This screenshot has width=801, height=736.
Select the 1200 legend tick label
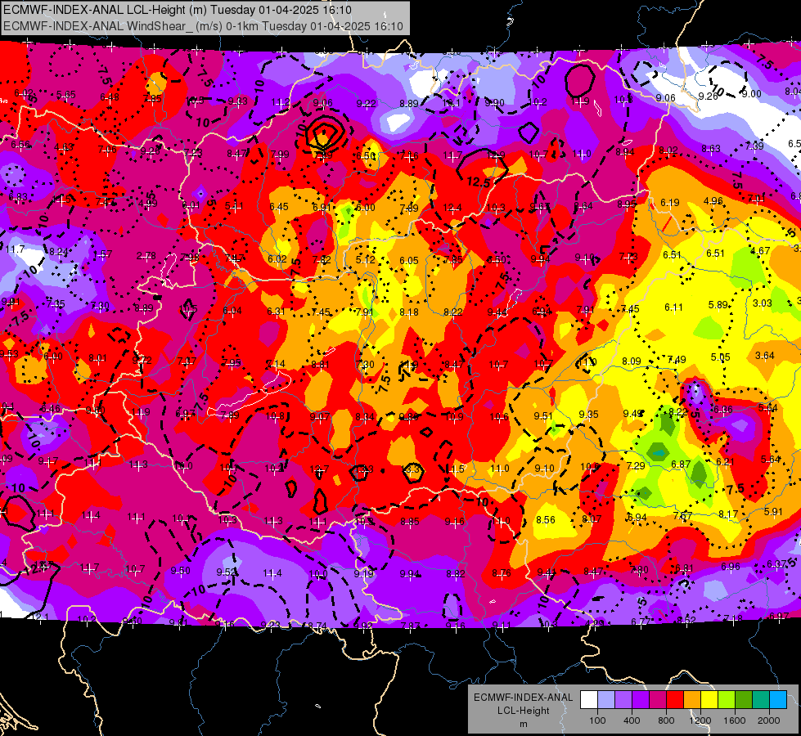pos(700,720)
